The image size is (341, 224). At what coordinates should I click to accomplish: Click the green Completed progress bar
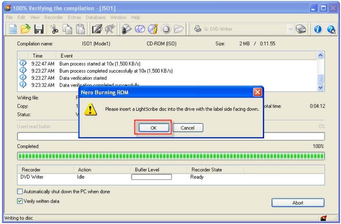[x=171, y=156]
